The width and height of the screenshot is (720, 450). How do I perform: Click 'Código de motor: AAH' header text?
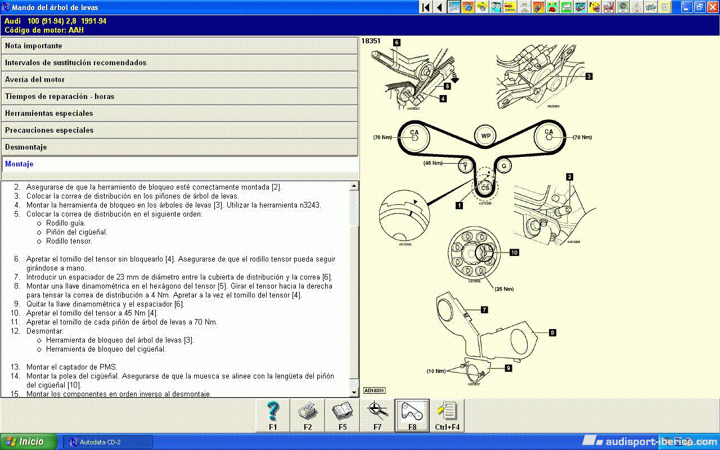coord(44,30)
